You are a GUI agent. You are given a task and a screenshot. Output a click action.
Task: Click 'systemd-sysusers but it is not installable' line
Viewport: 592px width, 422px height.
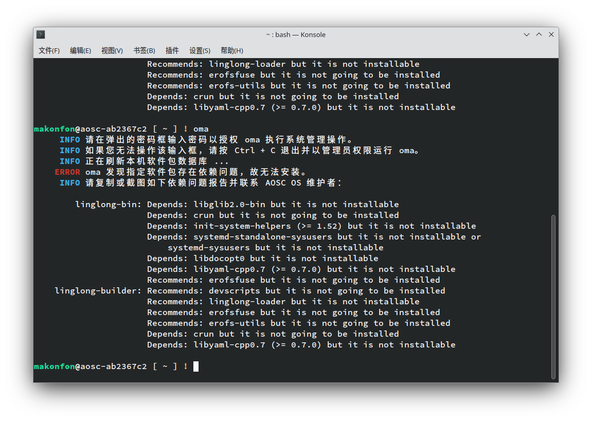pos(276,248)
